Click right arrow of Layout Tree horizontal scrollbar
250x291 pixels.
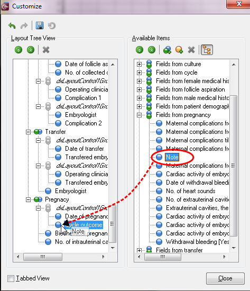tap(103, 257)
